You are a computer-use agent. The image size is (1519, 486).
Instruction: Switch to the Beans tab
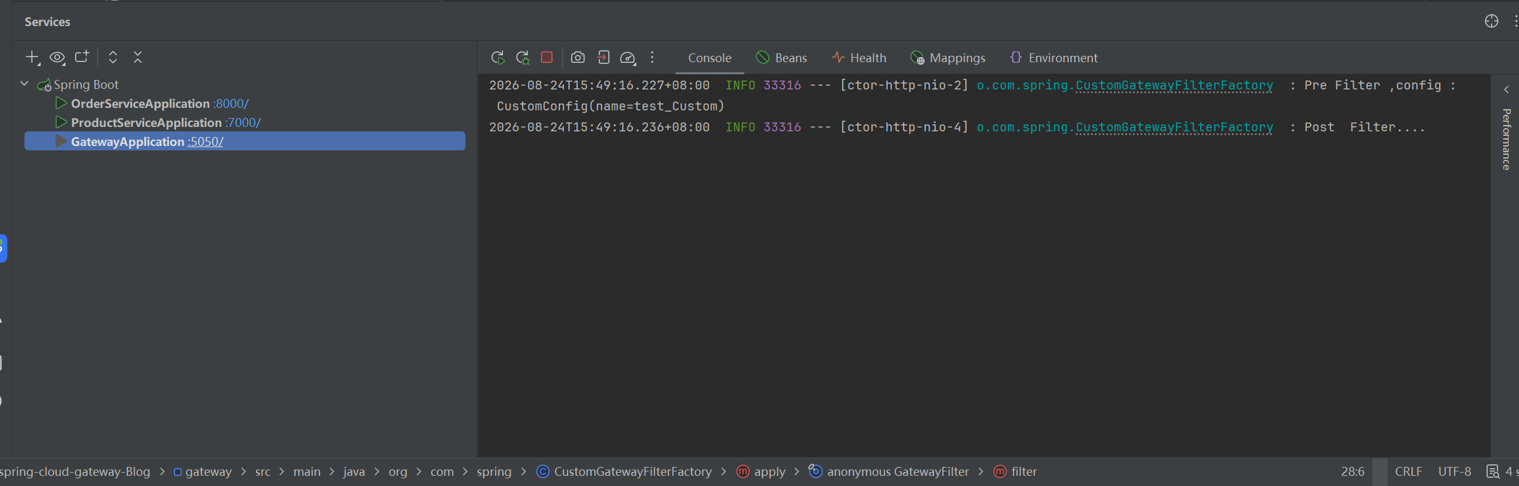click(x=782, y=58)
